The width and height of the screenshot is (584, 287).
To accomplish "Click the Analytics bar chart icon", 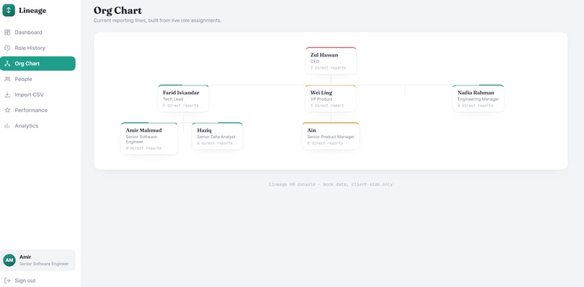I will [x=7, y=126].
